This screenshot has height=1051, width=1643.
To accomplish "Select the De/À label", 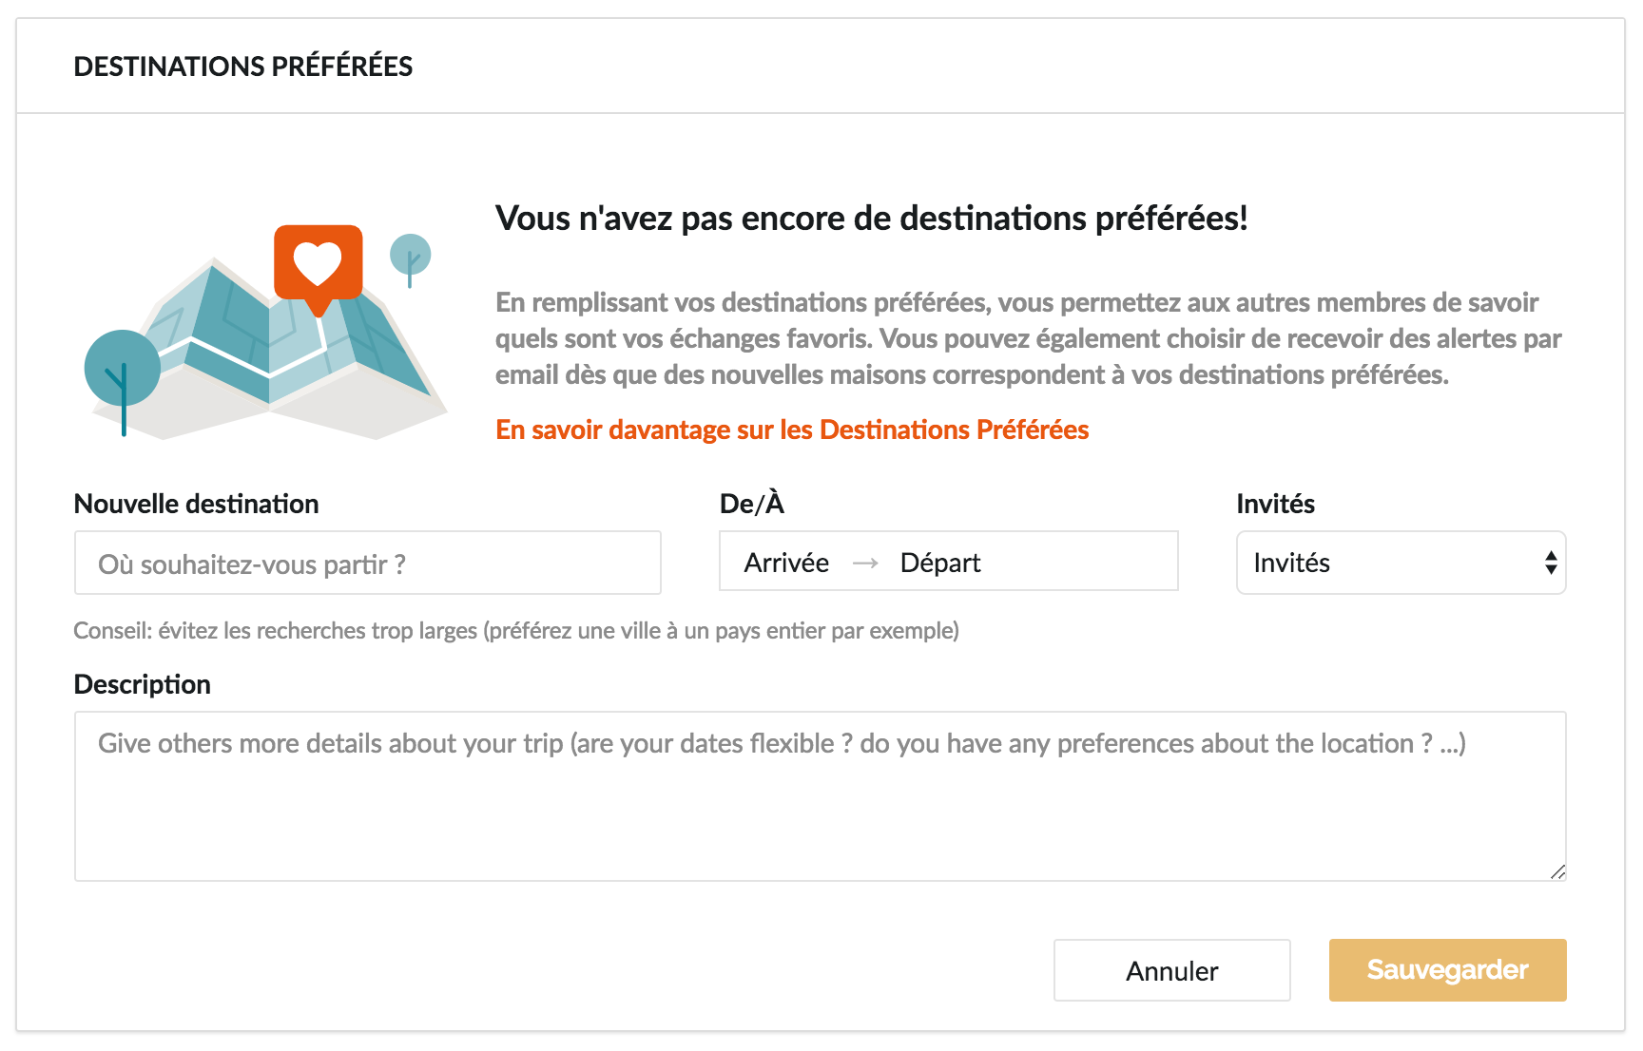I will click(752, 504).
